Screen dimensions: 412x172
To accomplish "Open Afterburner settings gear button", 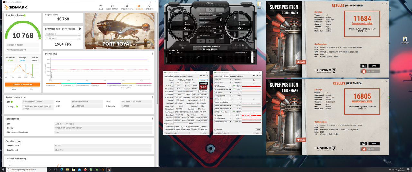I will pos(201,41).
